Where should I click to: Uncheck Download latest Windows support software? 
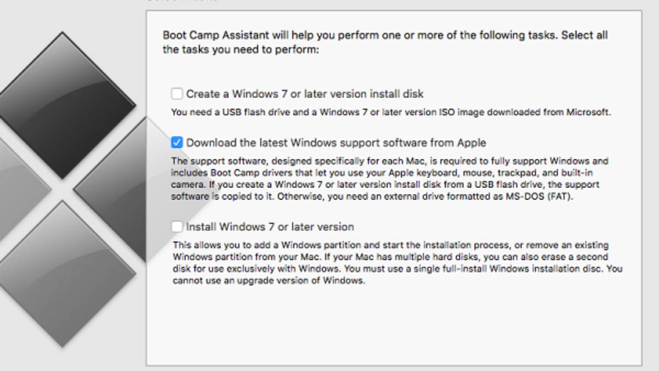click(177, 143)
